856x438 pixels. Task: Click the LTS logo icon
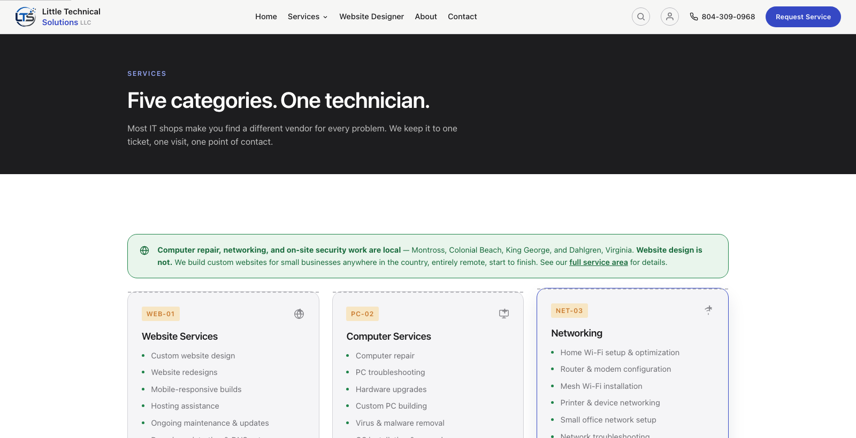pyautogui.click(x=25, y=17)
